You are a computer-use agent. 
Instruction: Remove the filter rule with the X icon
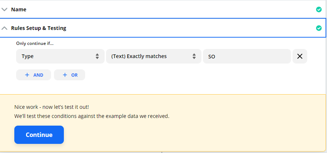(x=300, y=56)
